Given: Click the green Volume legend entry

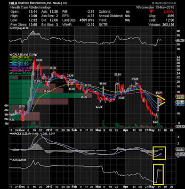Looking at the screenshot, I should click(20, 73).
